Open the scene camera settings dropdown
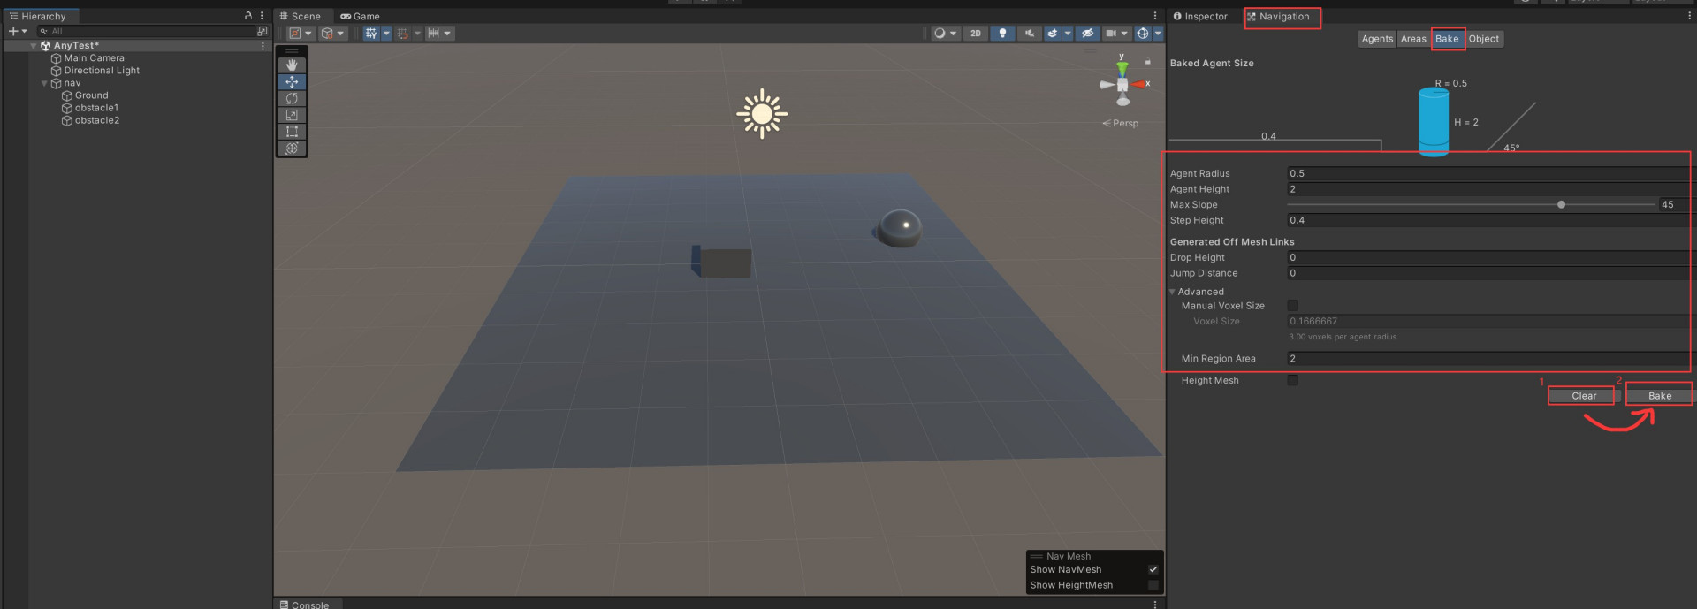The image size is (1697, 609). [x=1124, y=34]
